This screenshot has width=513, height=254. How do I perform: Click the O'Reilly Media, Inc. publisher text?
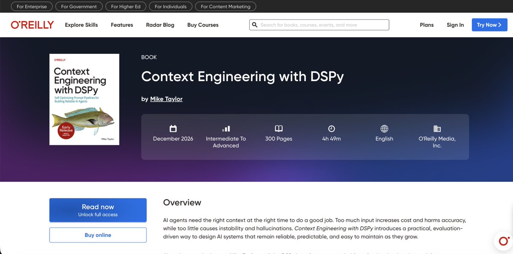pos(437,142)
